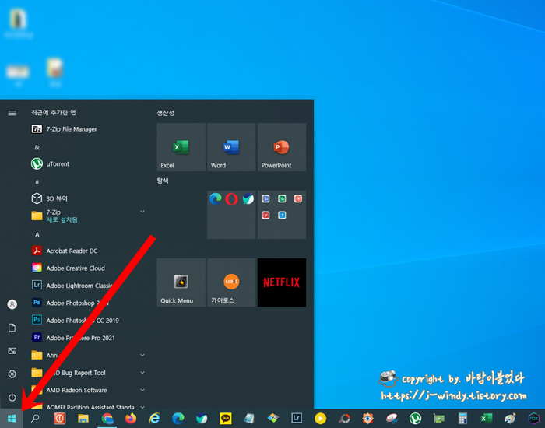
Task: Click the & index header
Action: click(37, 148)
